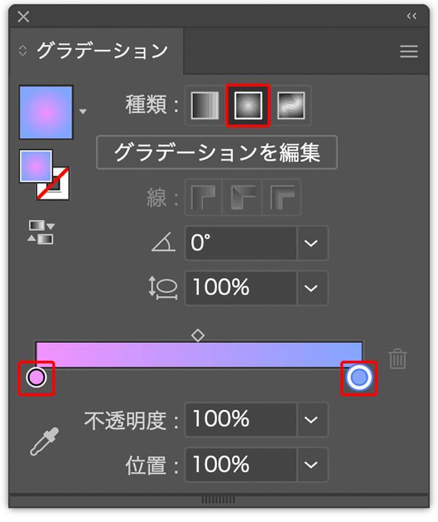Click the gradient midpoint diamond marker
438x522 pixels.
[x=198, y=336]
